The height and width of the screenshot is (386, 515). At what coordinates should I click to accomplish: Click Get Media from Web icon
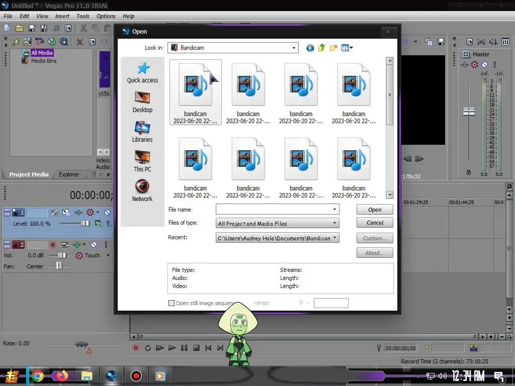(52, 41)
